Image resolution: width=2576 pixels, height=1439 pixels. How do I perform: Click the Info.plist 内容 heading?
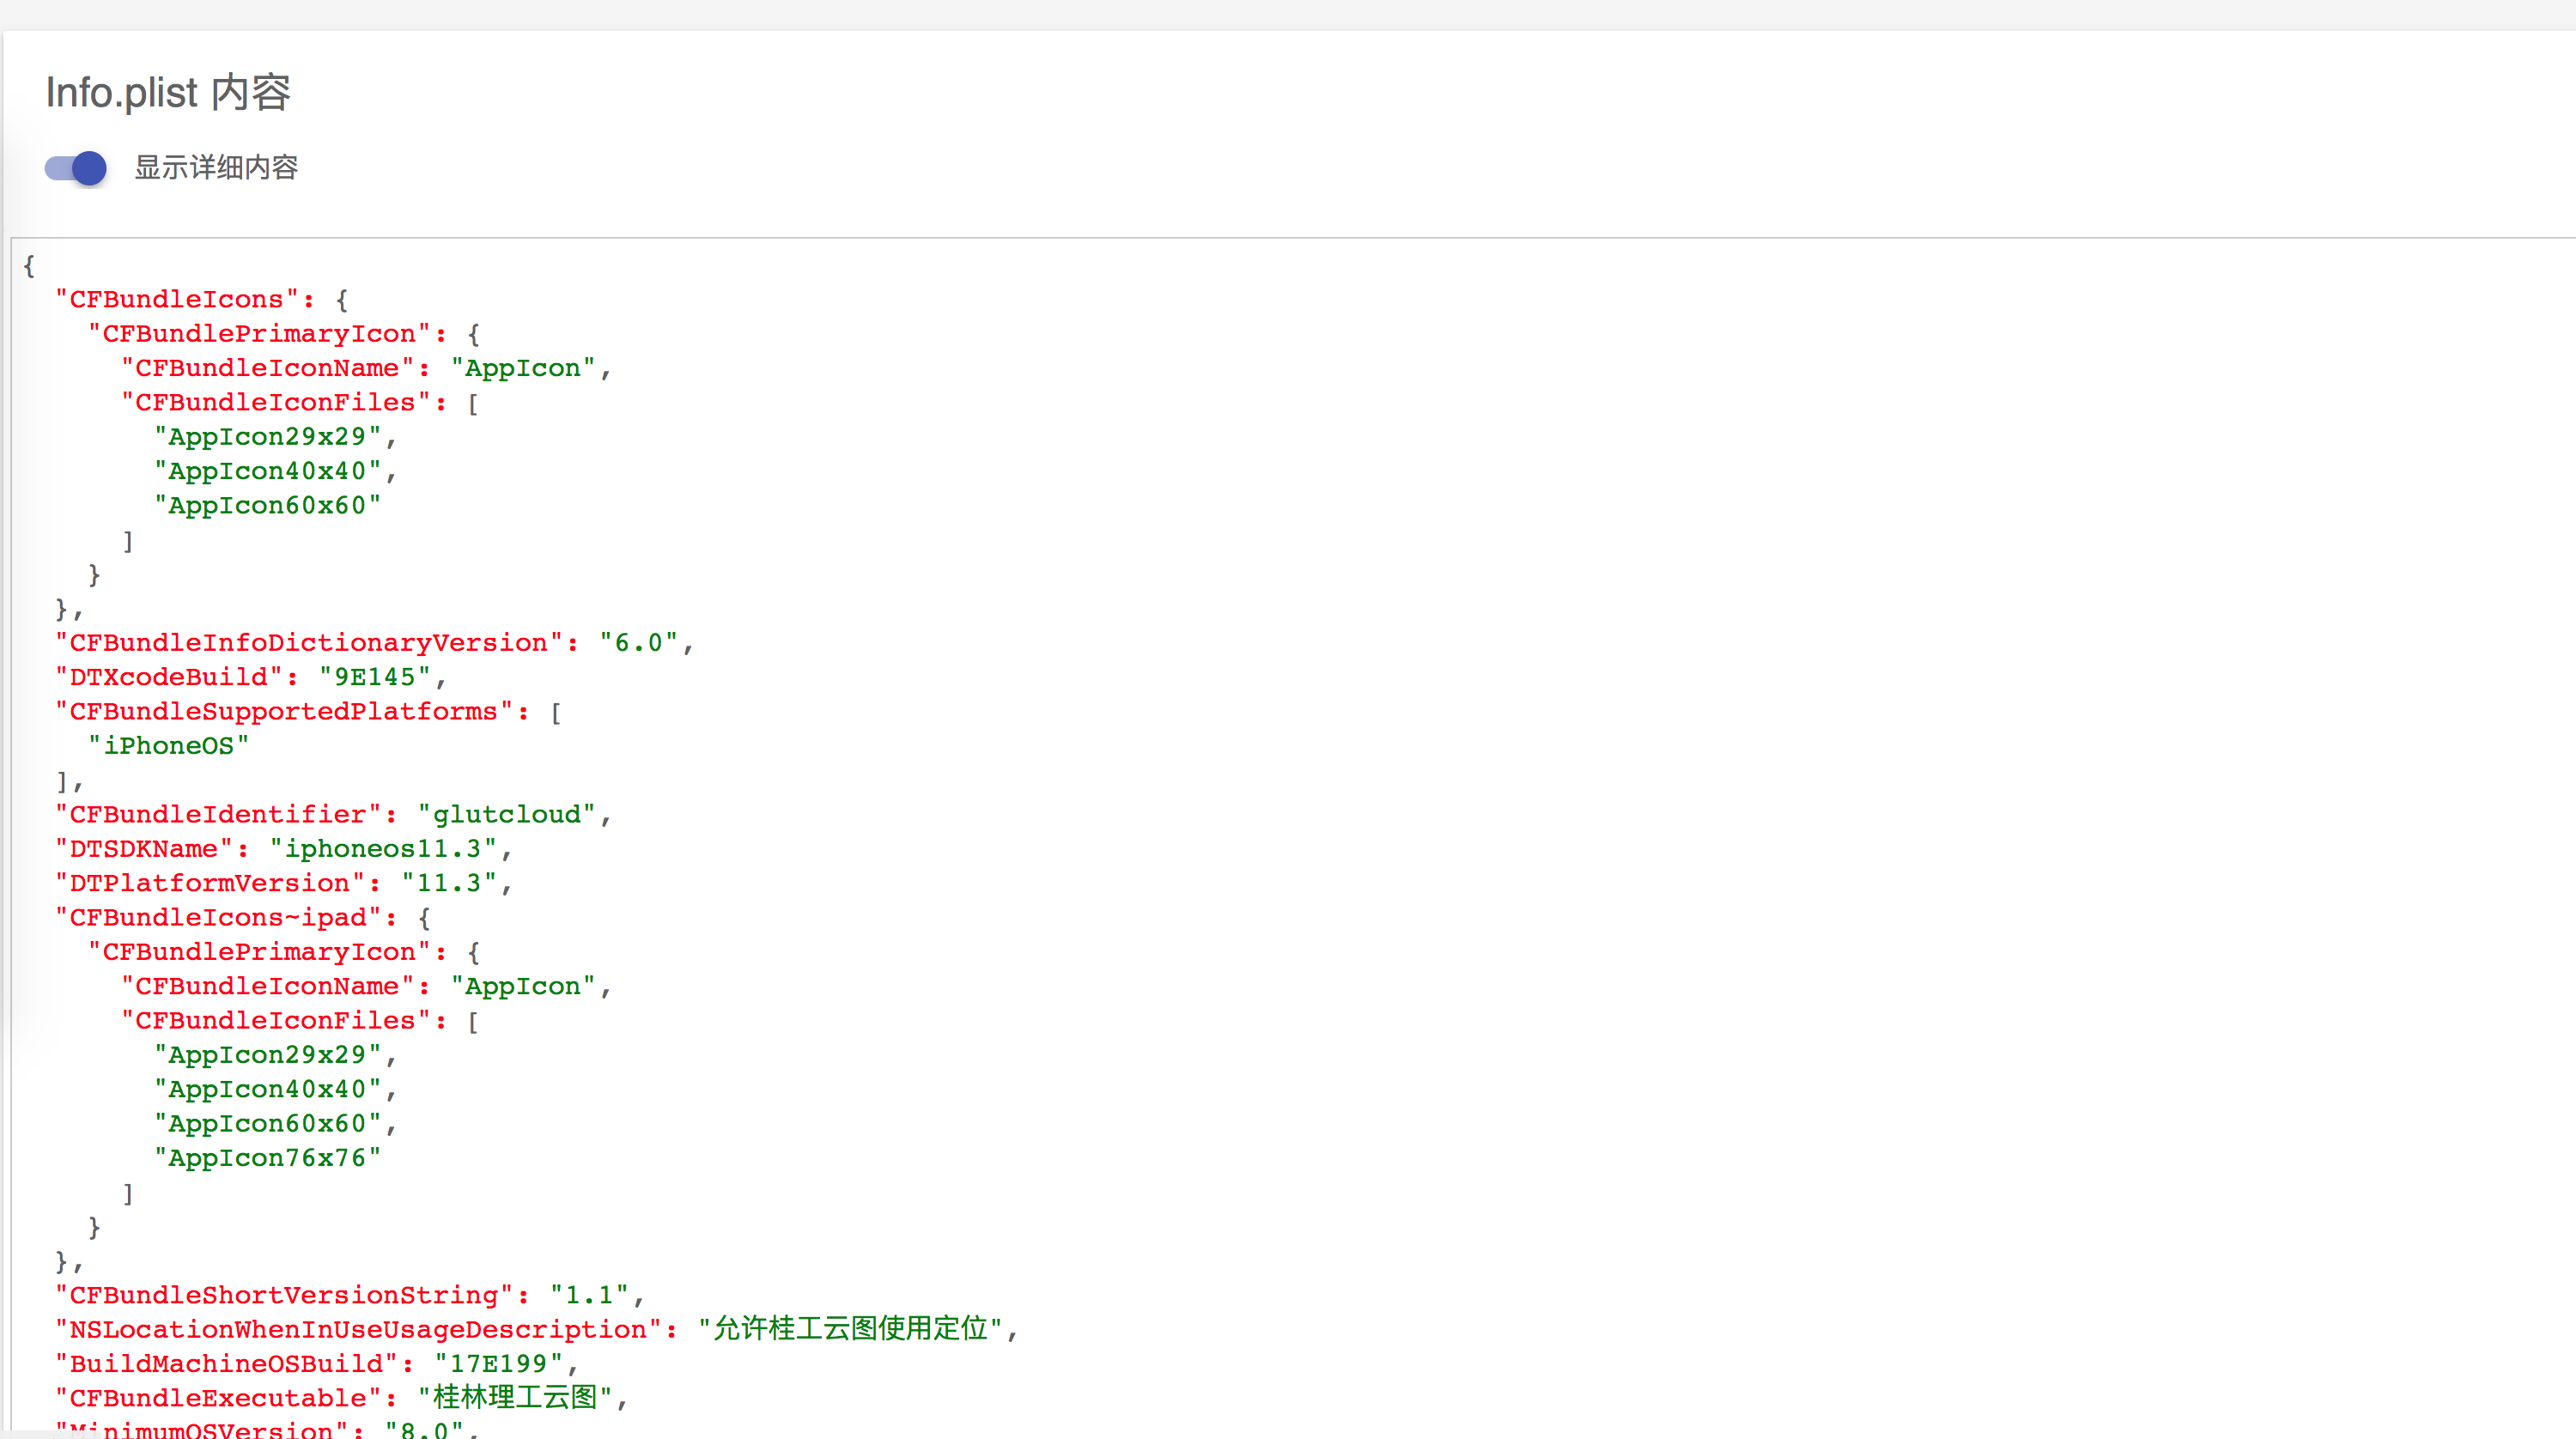click(x=168, y=93)
